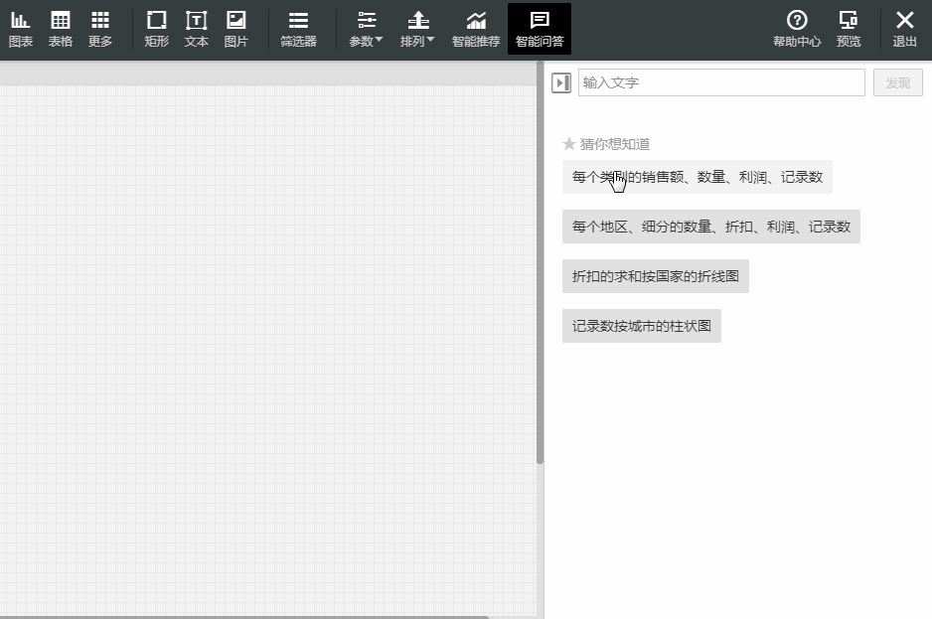Open the 更多 components grid icon

point(99,29)
